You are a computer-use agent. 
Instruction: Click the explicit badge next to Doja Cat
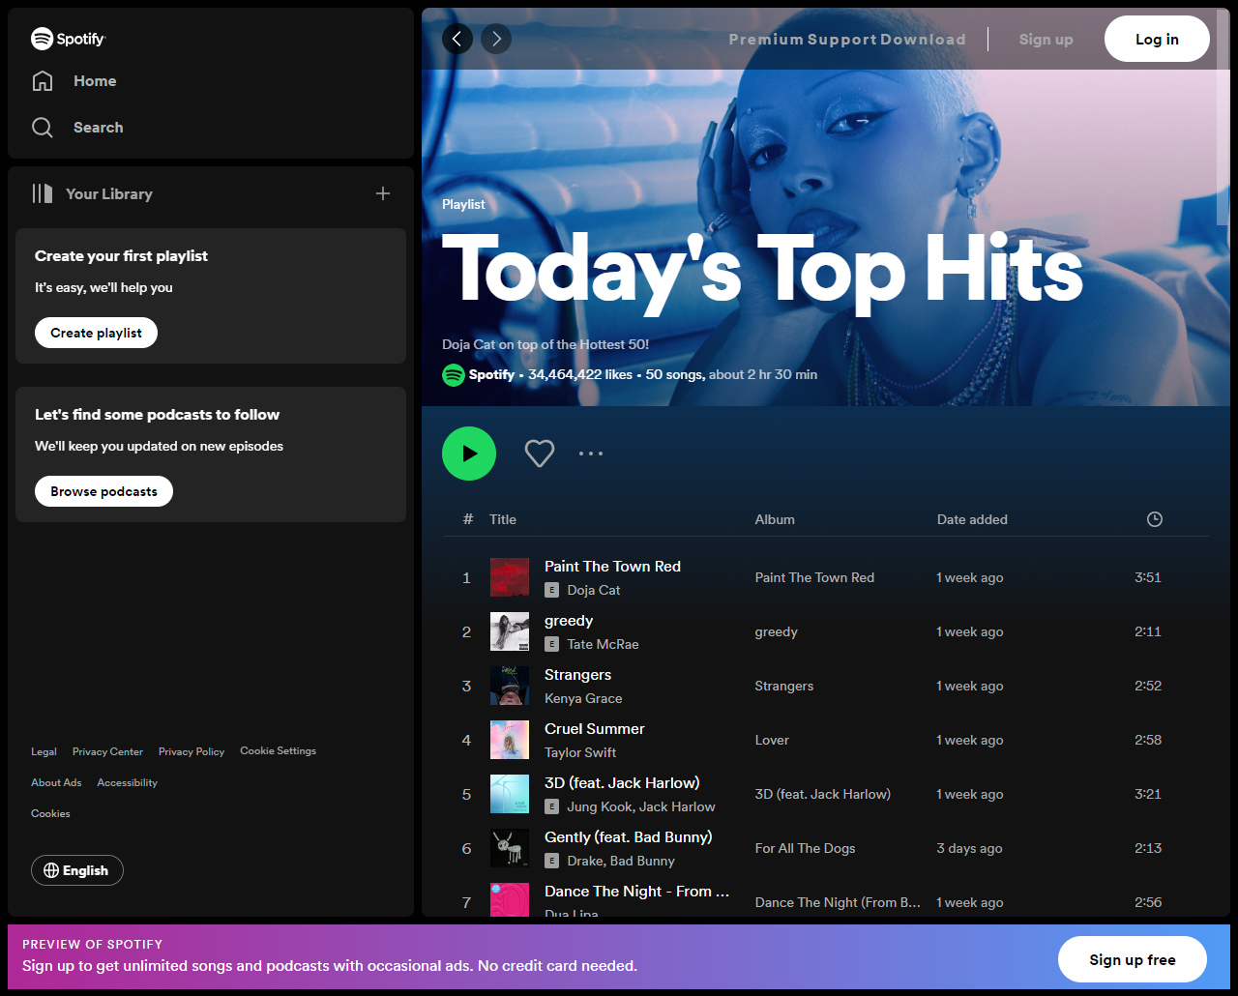(552, 590)
